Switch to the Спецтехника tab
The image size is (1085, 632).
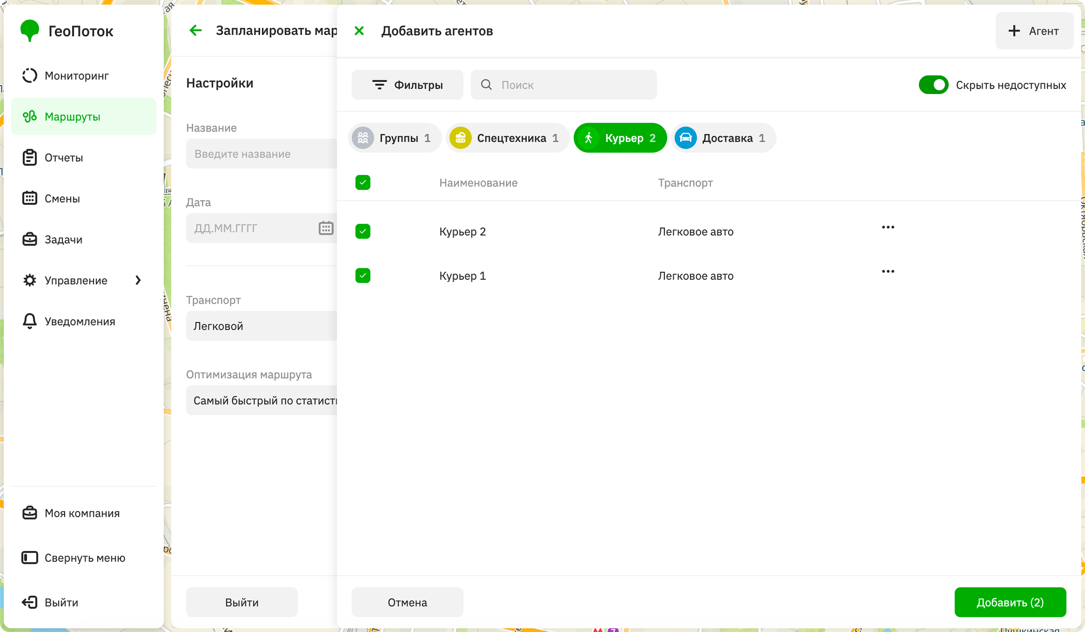pos(508,138)
